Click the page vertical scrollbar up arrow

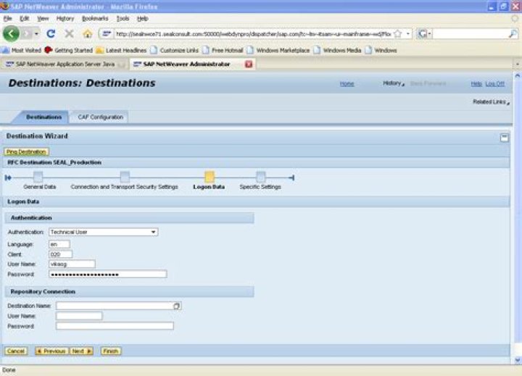click(x=518, y=76)
